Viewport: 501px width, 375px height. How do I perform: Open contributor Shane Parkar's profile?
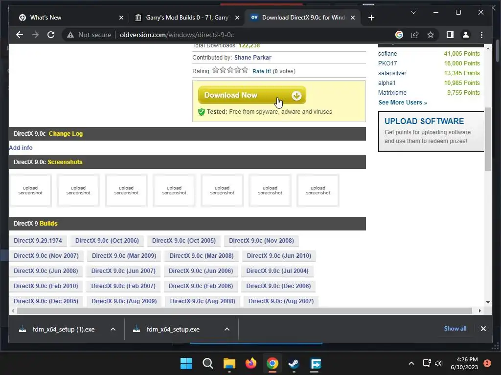click(253, 58)
